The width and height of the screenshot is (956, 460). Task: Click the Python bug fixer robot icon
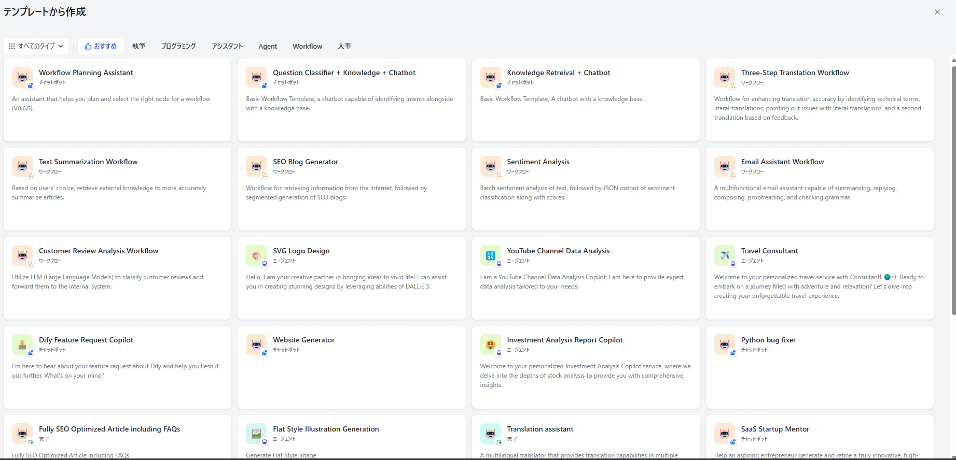point(725,345)
